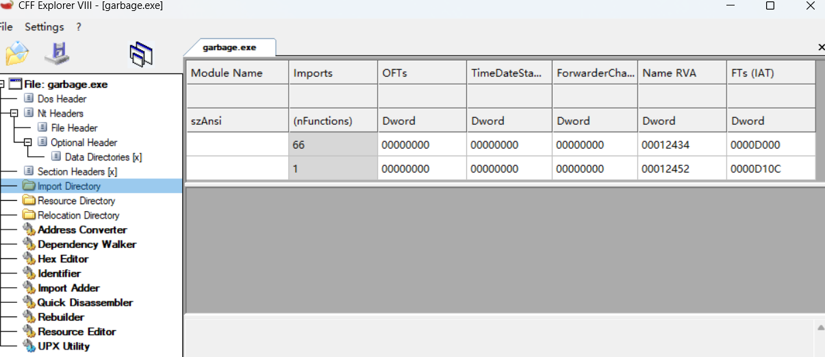Open Dependency Walker from the tree
The width and height of the screenshot is (825, 357).
[87, 244]
